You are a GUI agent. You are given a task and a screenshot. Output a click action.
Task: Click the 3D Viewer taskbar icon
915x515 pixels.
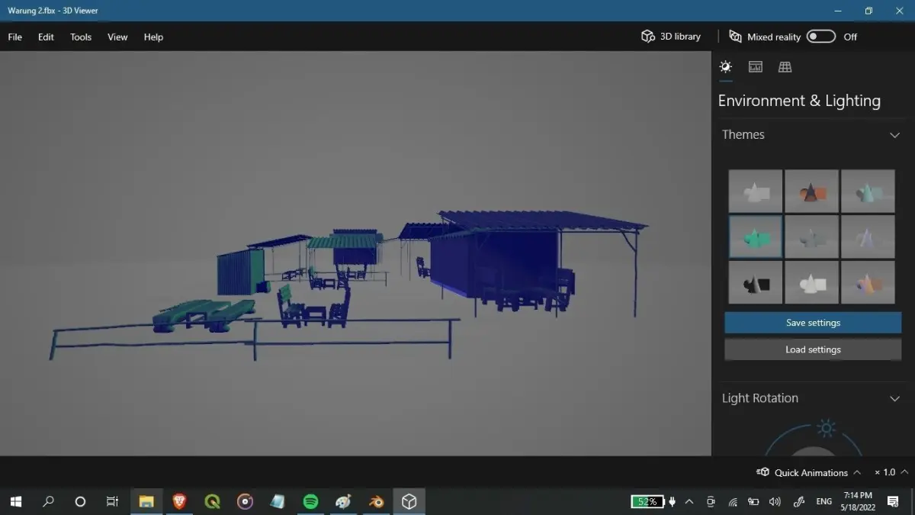coord(409,501)
